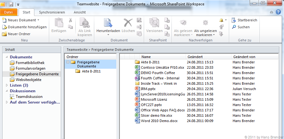Image resolution: width=284 pixels, height=139 pixels.
Task: Select Teamdiskussion in the content pane
Action: pos(29,97)
